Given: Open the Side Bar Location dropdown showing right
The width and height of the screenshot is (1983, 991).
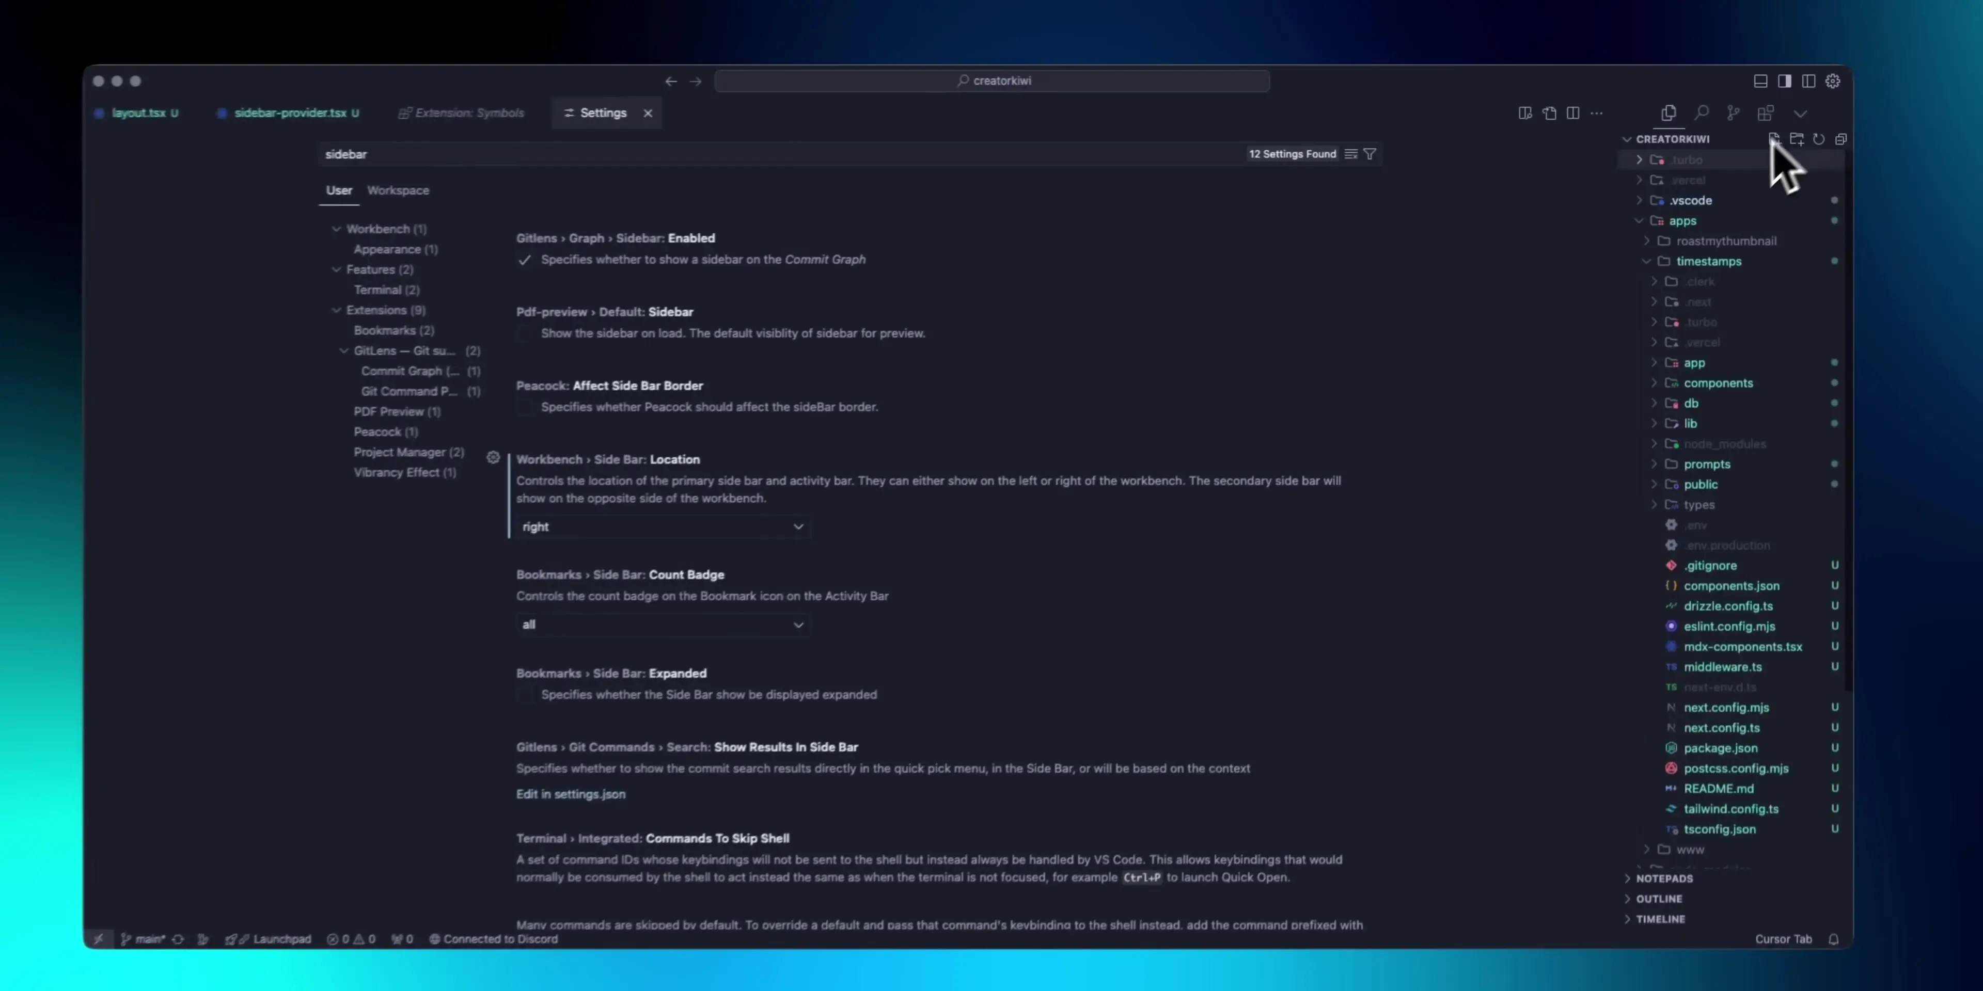Looking at the screenshot, I should [663, 527].
